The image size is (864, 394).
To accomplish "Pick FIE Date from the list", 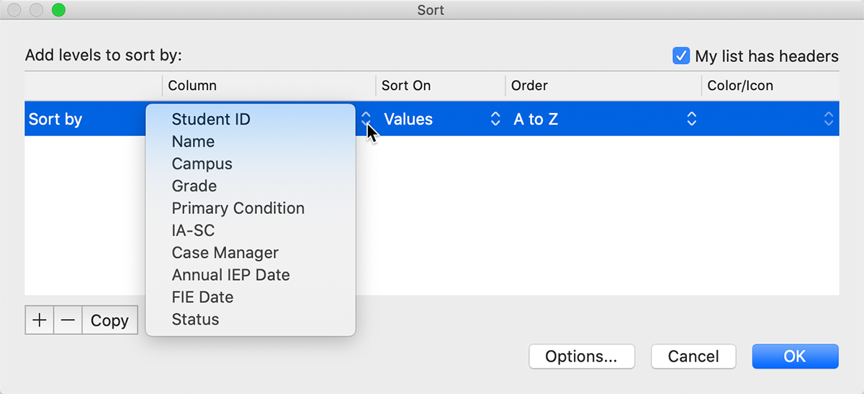I will 202,297.
